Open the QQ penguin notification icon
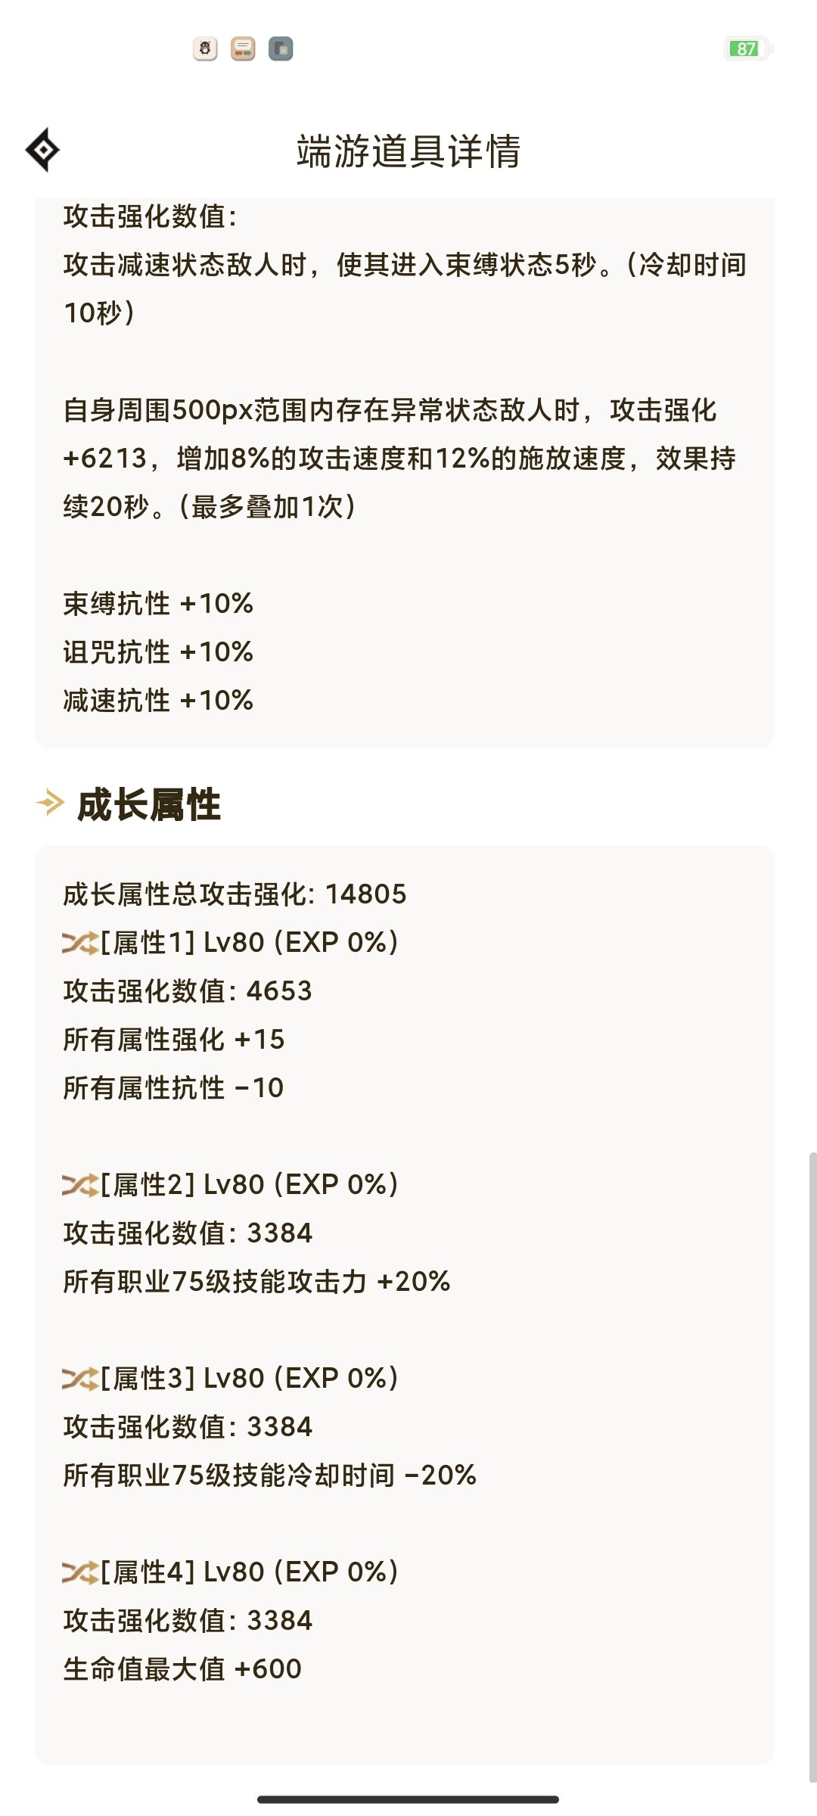 [x=205, y=49]
